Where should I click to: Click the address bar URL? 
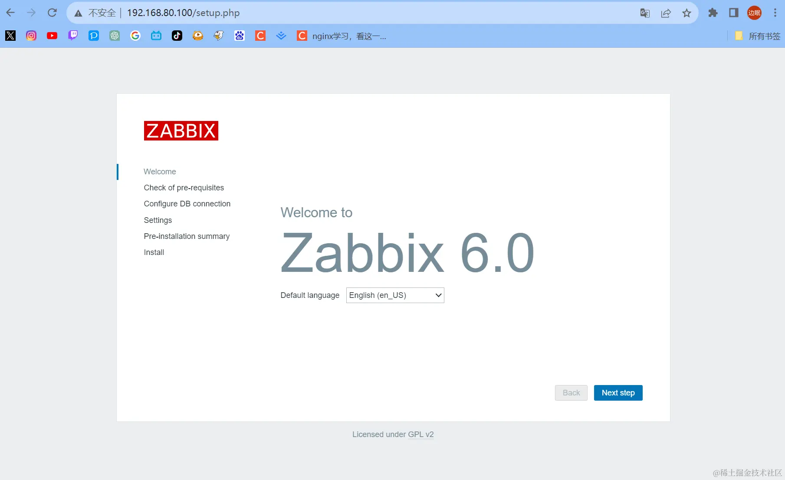pos(183,13)
